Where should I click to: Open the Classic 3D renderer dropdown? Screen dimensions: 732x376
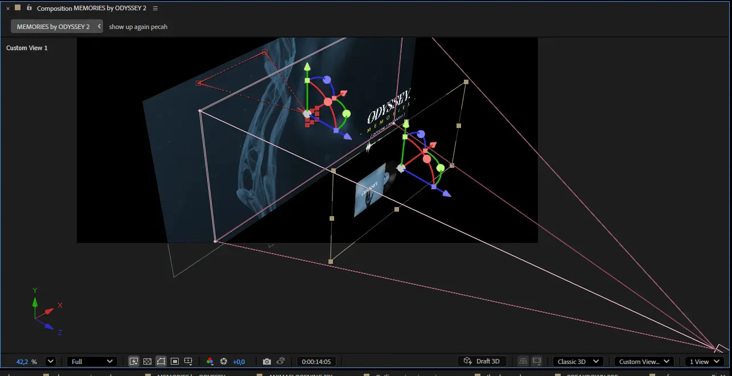point(578,361)
